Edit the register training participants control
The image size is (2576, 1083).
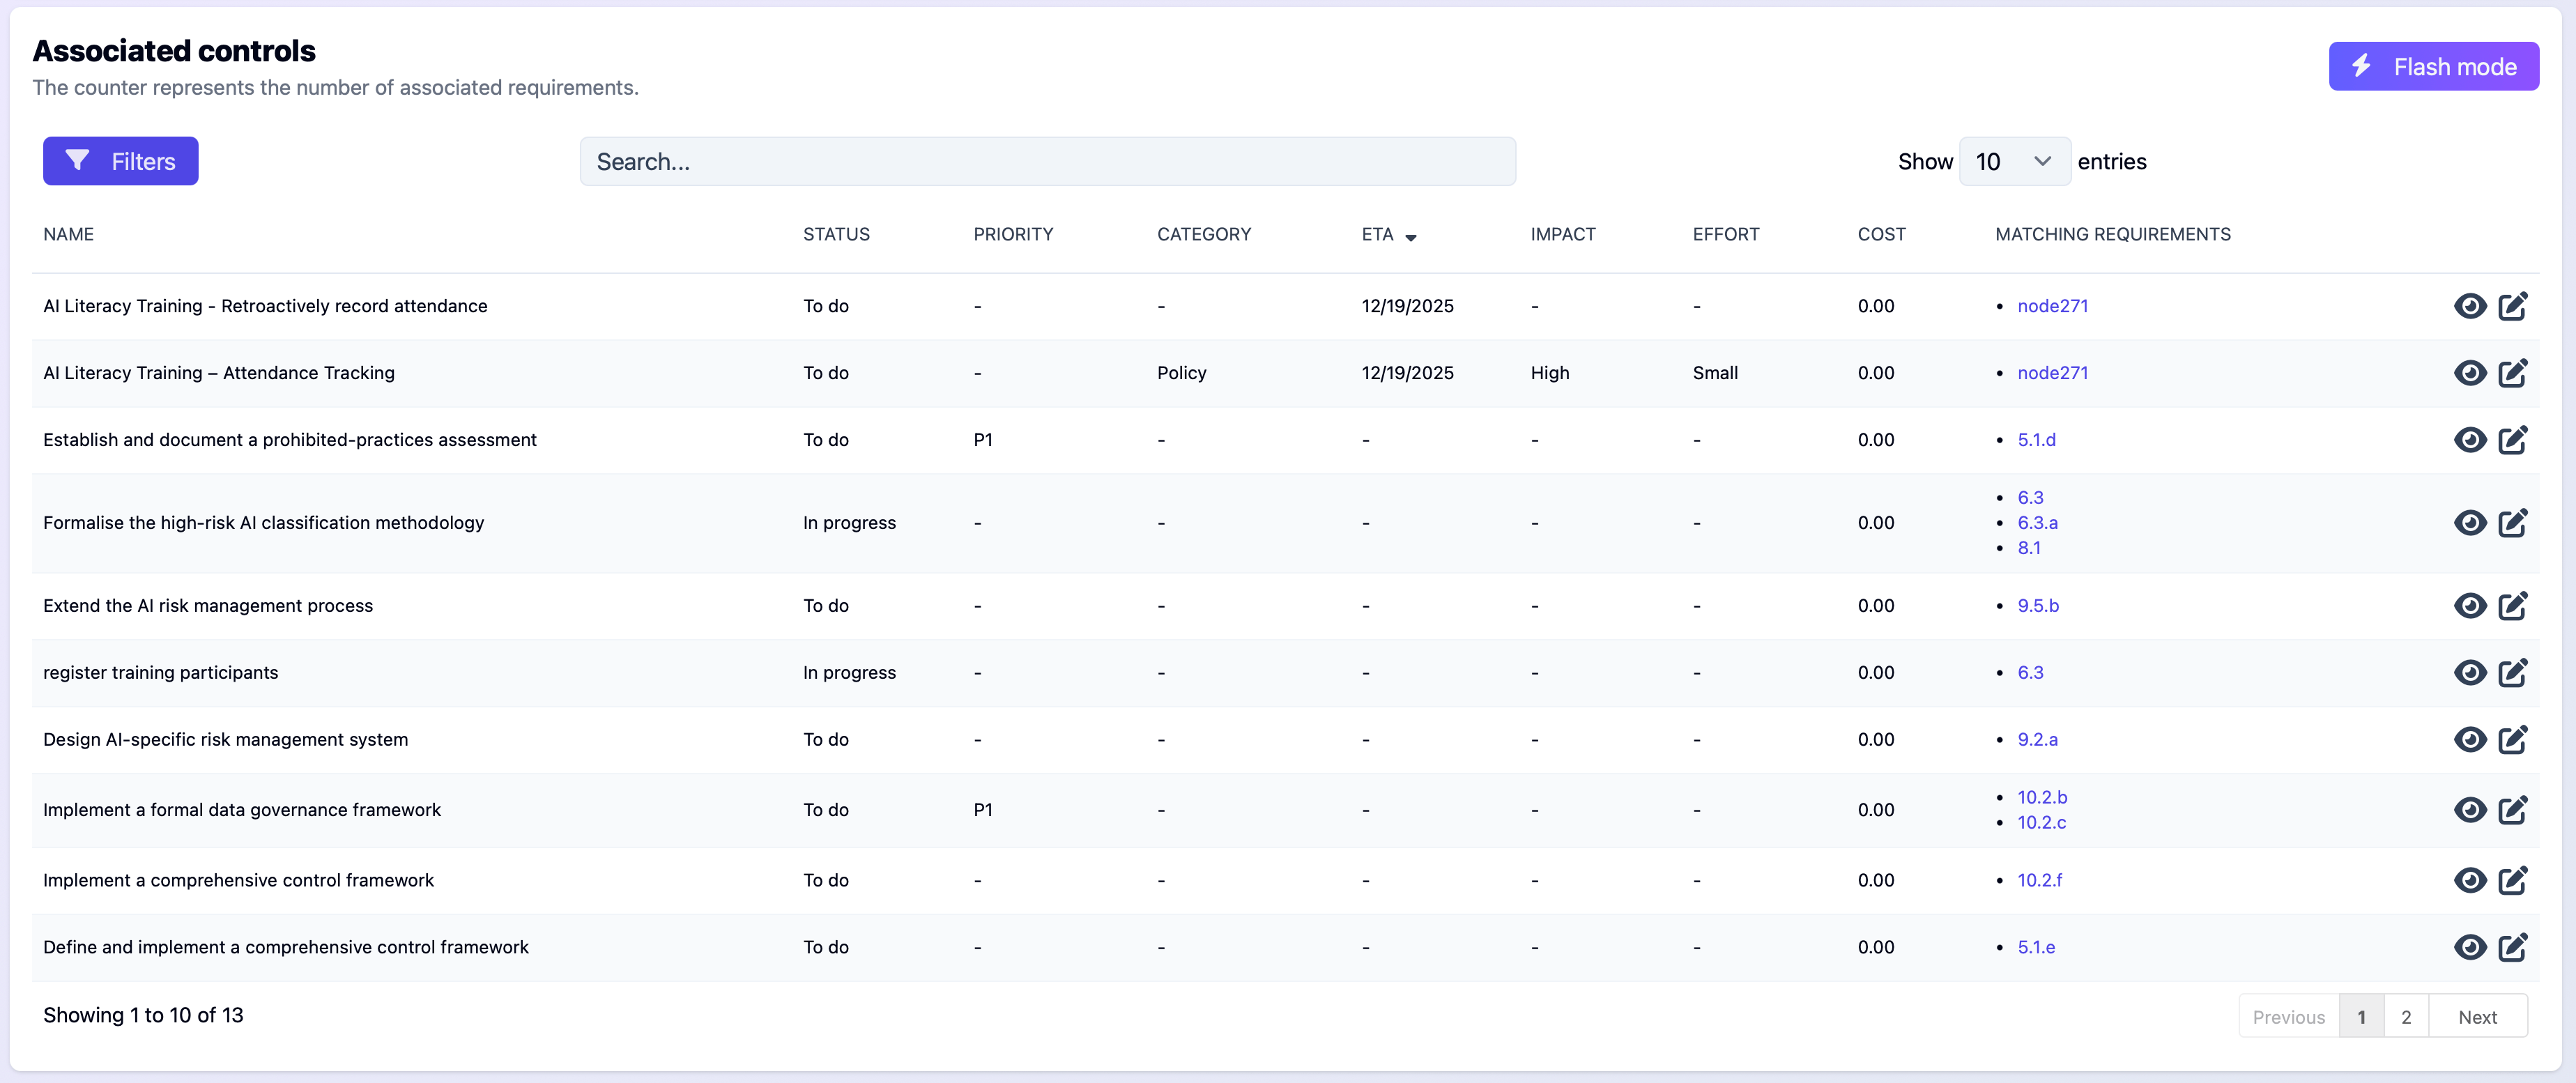[x=2512, y=673]
